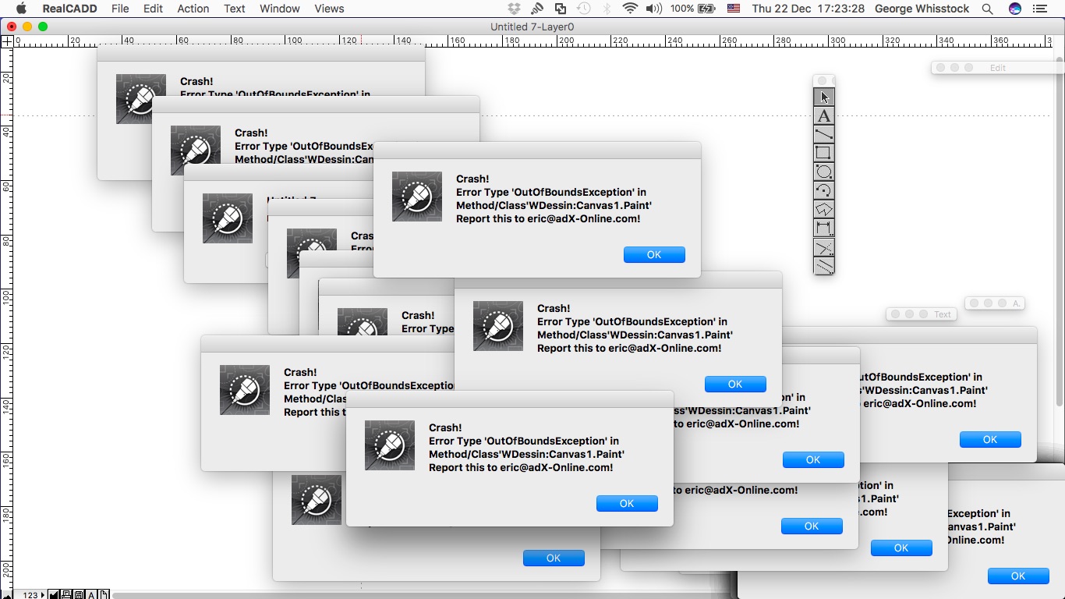Click OK in the topmost crash dialog

click(x=654, y=254)
